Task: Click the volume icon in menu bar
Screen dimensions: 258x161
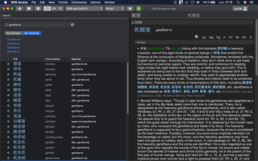Action: pos(198,2)
